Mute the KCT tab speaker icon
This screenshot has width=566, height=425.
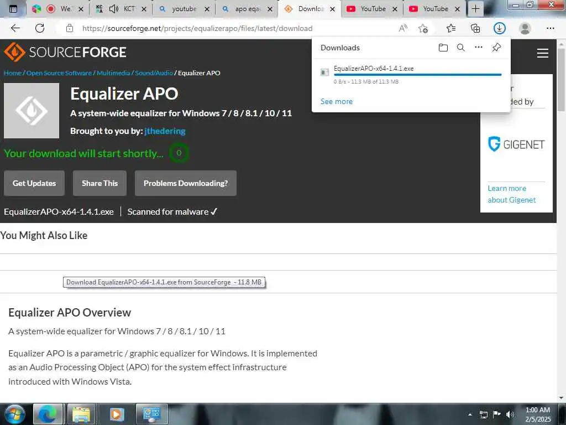pos(114,9)
